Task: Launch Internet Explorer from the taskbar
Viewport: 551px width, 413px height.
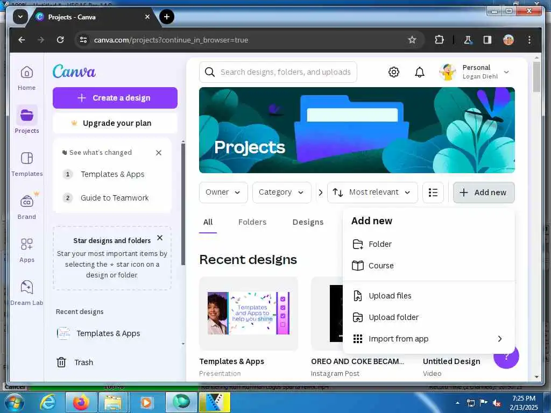Action: tap(48, 402)
